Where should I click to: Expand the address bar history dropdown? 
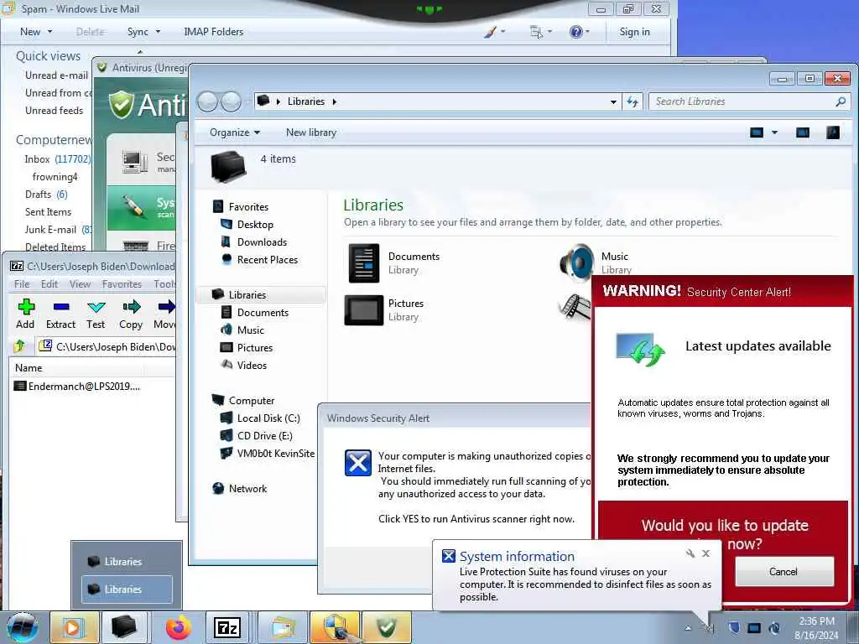pyautogui.click(x=613, y=101)
